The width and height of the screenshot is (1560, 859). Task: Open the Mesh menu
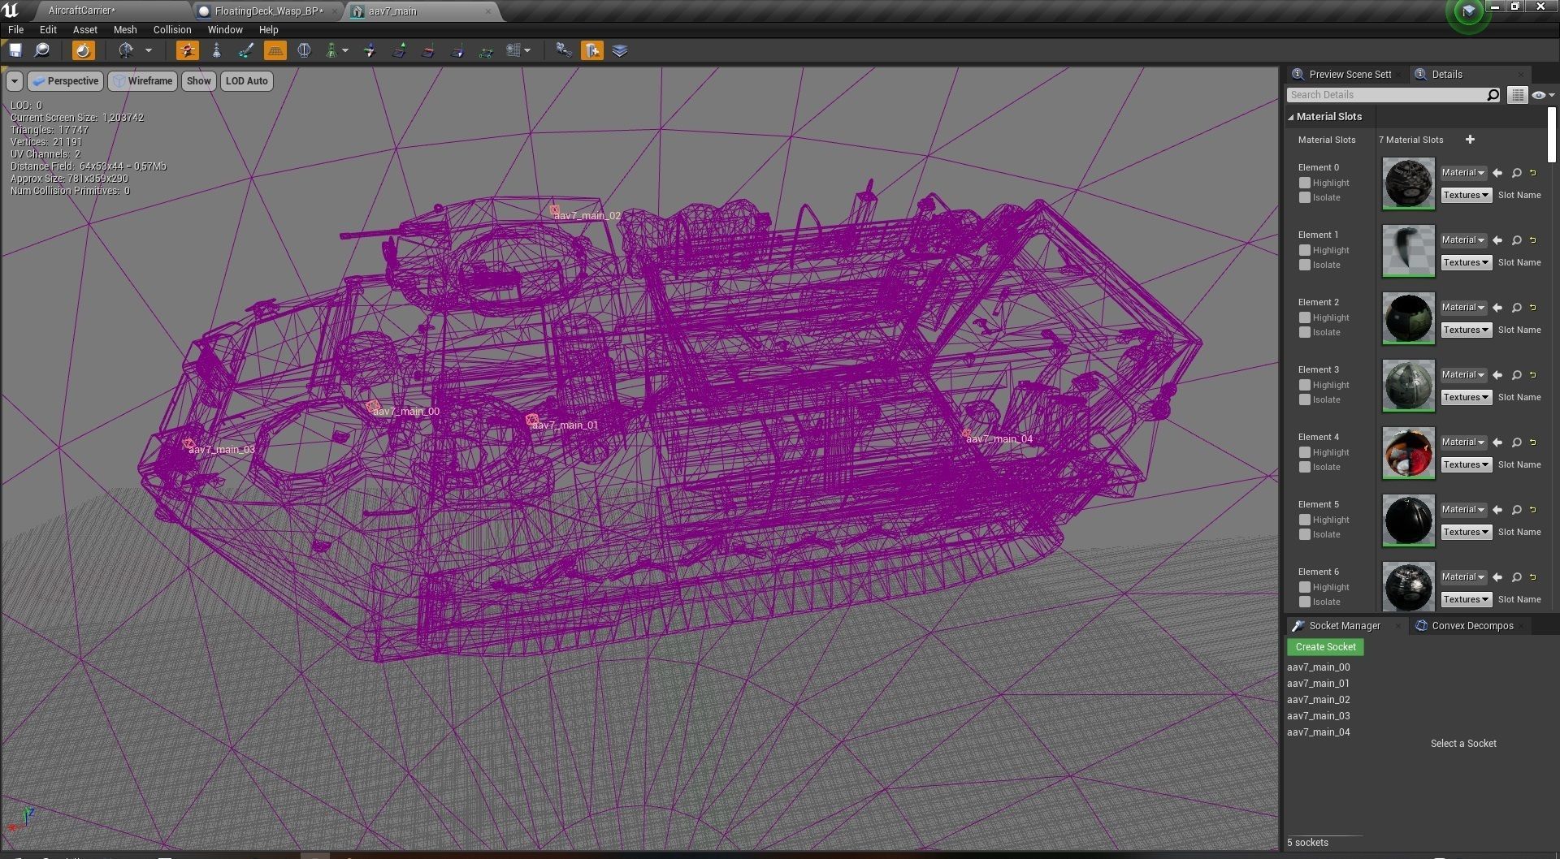(125, 29)
